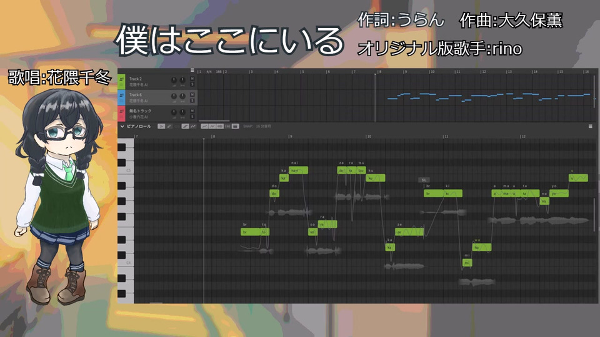Open the piano roll hamburger menu

[x=591, y=127]
